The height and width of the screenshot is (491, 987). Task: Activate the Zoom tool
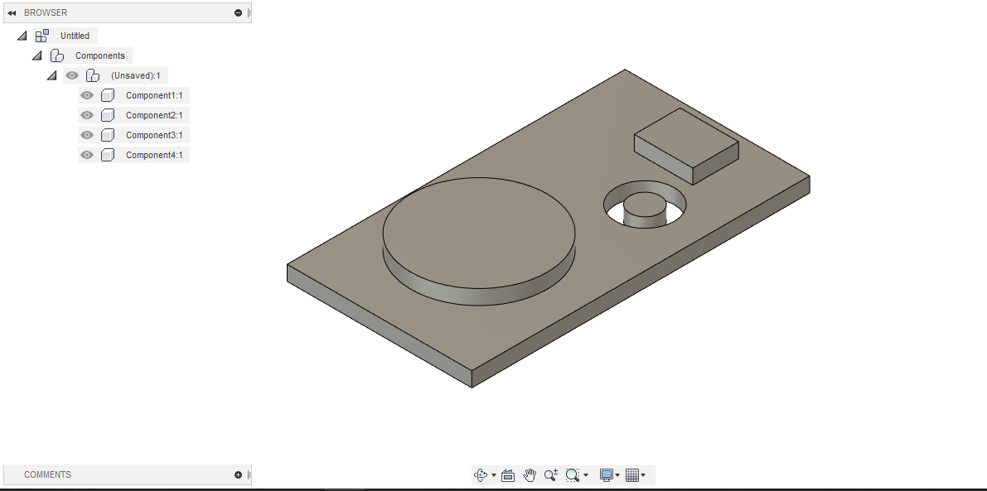coord(550,474)
